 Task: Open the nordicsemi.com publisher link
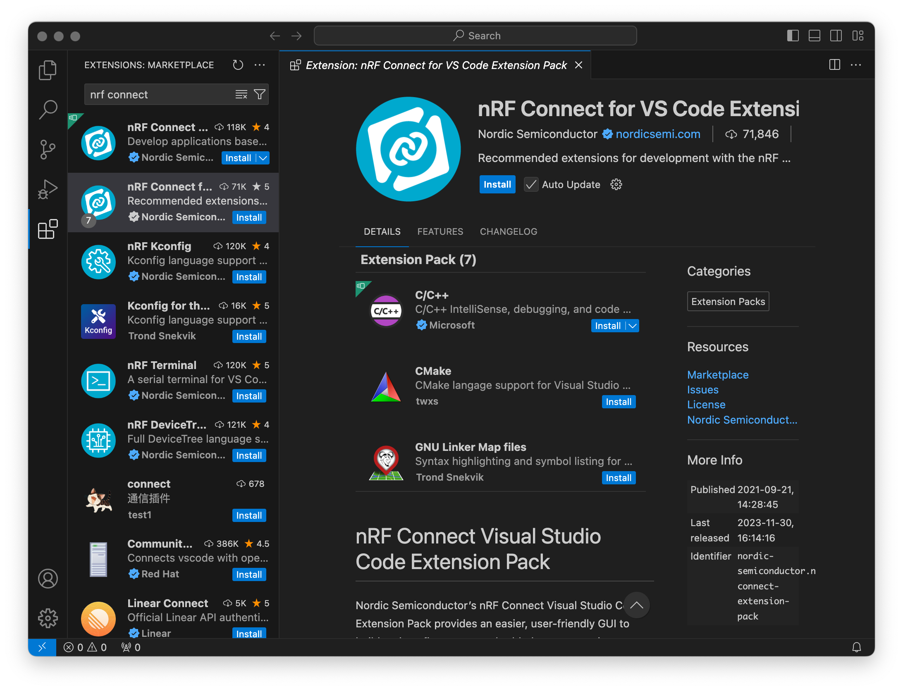(x=658, y=134)
